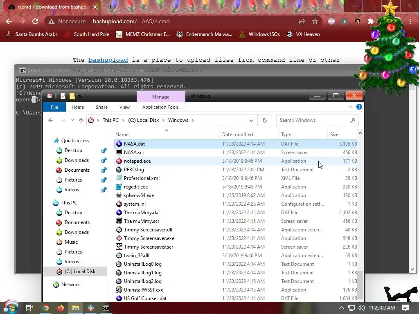Image resolution: width=419 pixels, height=314 pixels.
Task: Click Search Windows field
Action: [x=317, y=120]
